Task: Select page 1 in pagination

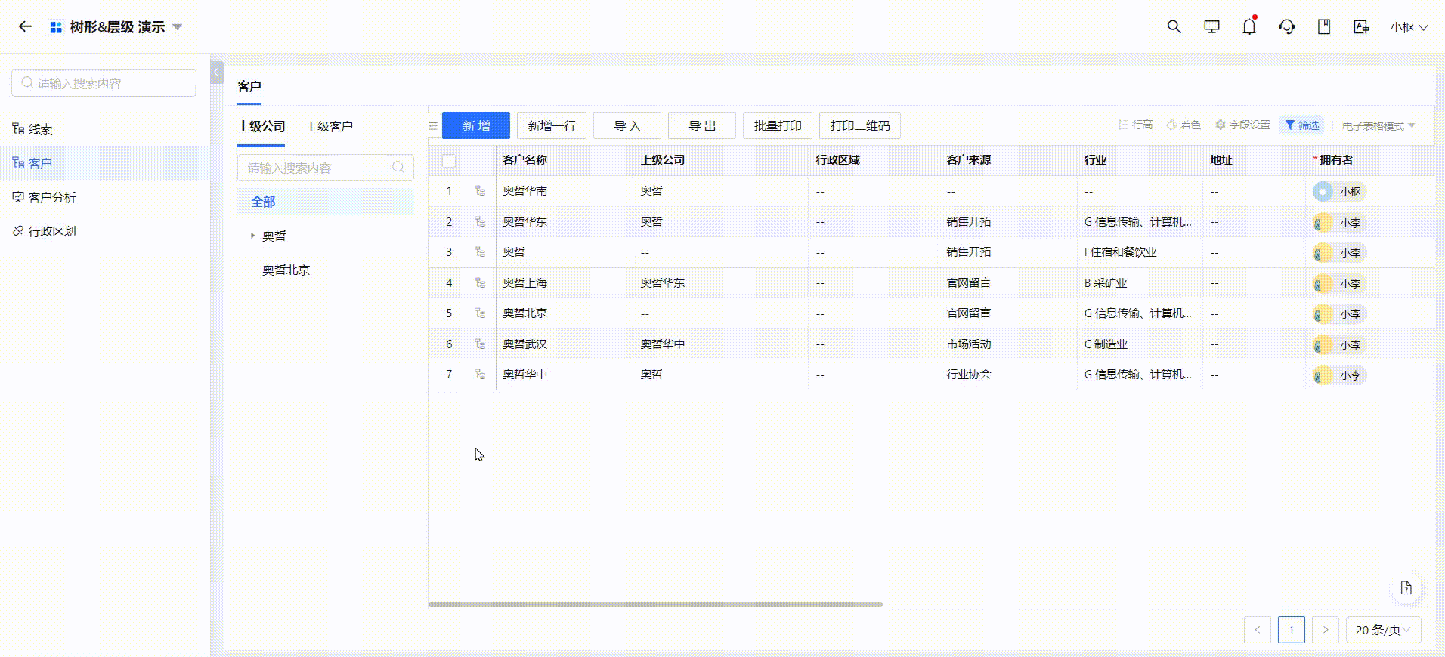Action: [1292, 630]
